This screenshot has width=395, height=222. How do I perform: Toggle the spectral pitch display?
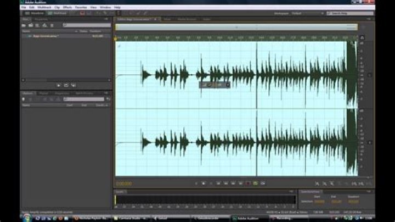(x=89, y=13)
